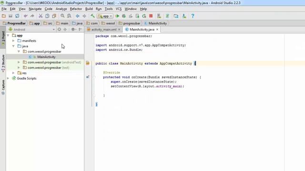This screenshot has height=171, width=305.
Task: Click the Apply changes rerun icon
Action: [x=144, y=16]
